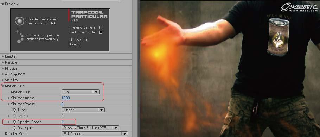Toggle the Opacity Boost stopwatch icon

[x=14, y=122]
